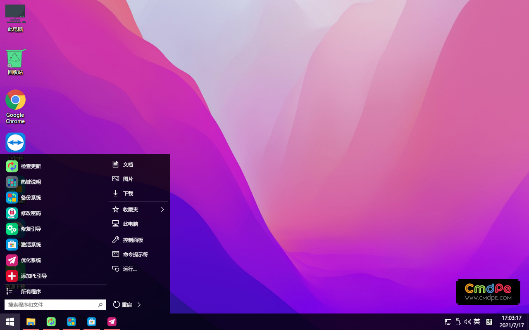
Task: Click the 优化系统 paper plane icon
Action: [x=12, y=260]
